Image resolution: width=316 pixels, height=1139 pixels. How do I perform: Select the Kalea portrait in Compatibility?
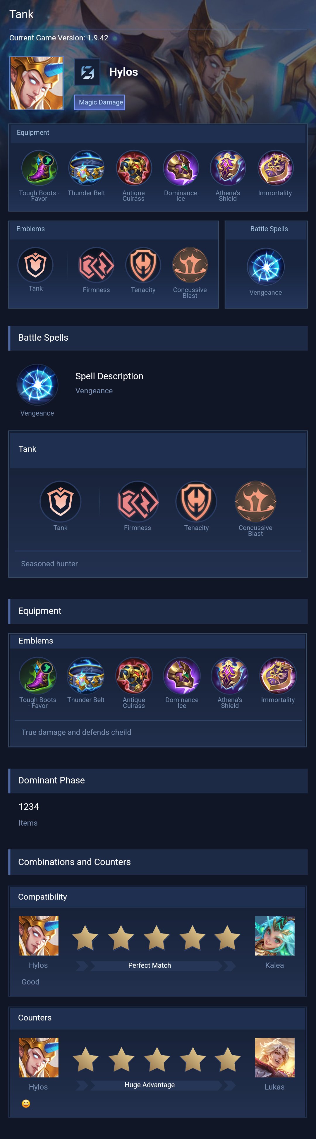tap(274, 936)
